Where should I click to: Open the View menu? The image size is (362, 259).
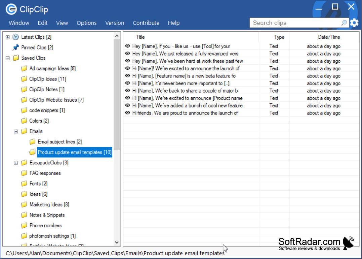tap(62, 23)
